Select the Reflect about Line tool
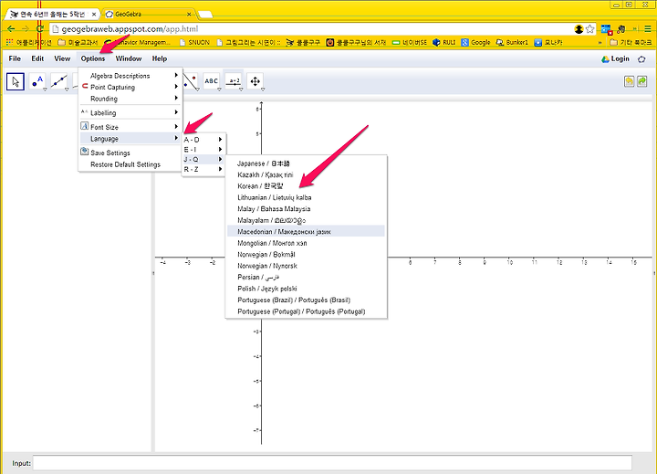657x474 pixels. pyautogui.click(x=190, y=81)
